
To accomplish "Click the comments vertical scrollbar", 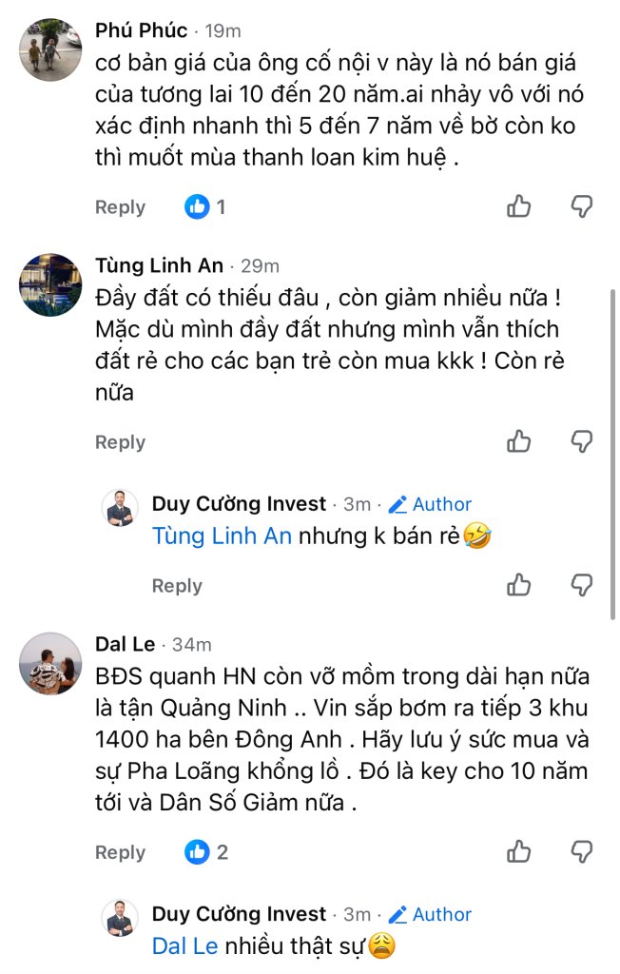I will 612,454.
